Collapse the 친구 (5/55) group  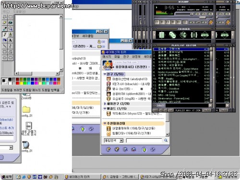(x=105, y=74)
